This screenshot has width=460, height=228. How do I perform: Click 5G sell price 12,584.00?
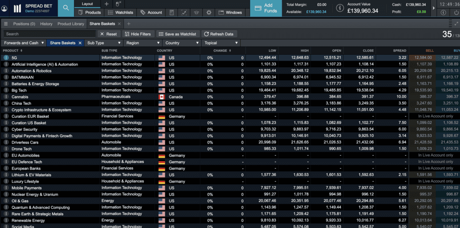click(422, 58)
